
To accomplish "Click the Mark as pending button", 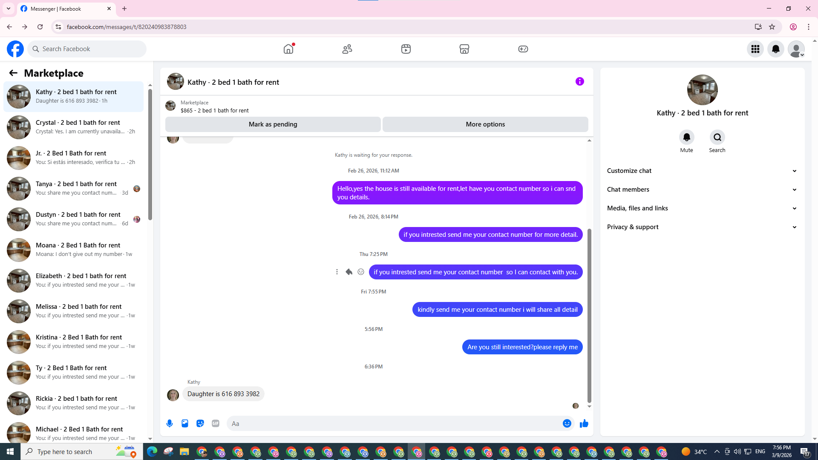I will click(x=273, y=124).
